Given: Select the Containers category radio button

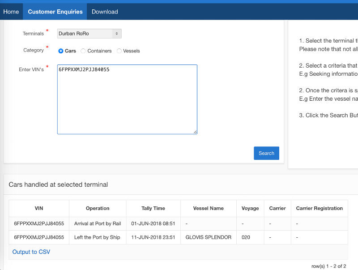Looking at the screenshot, I should (83, 51).
